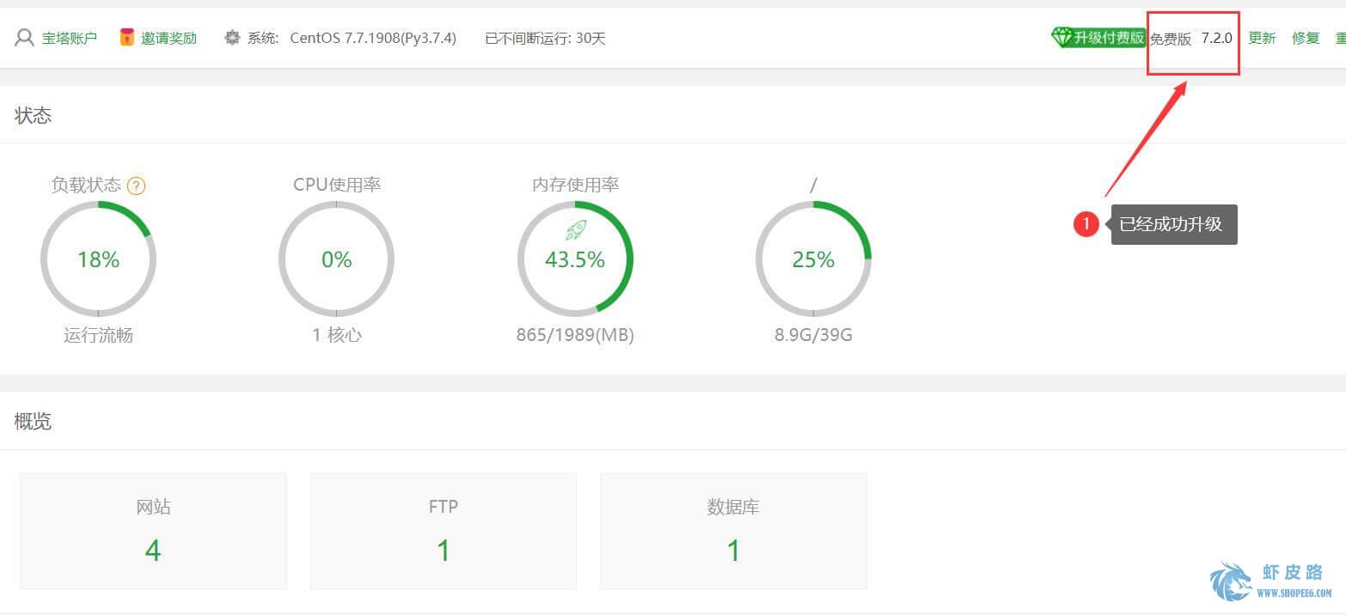This screenshot has height=615, width=1346.
Task: Click the 865/1989(MB) memory text
Action: tap(575, 335)
